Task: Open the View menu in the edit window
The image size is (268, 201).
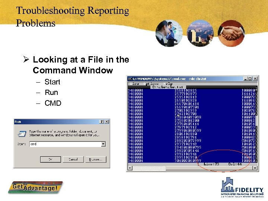Action: click(134, 84)
